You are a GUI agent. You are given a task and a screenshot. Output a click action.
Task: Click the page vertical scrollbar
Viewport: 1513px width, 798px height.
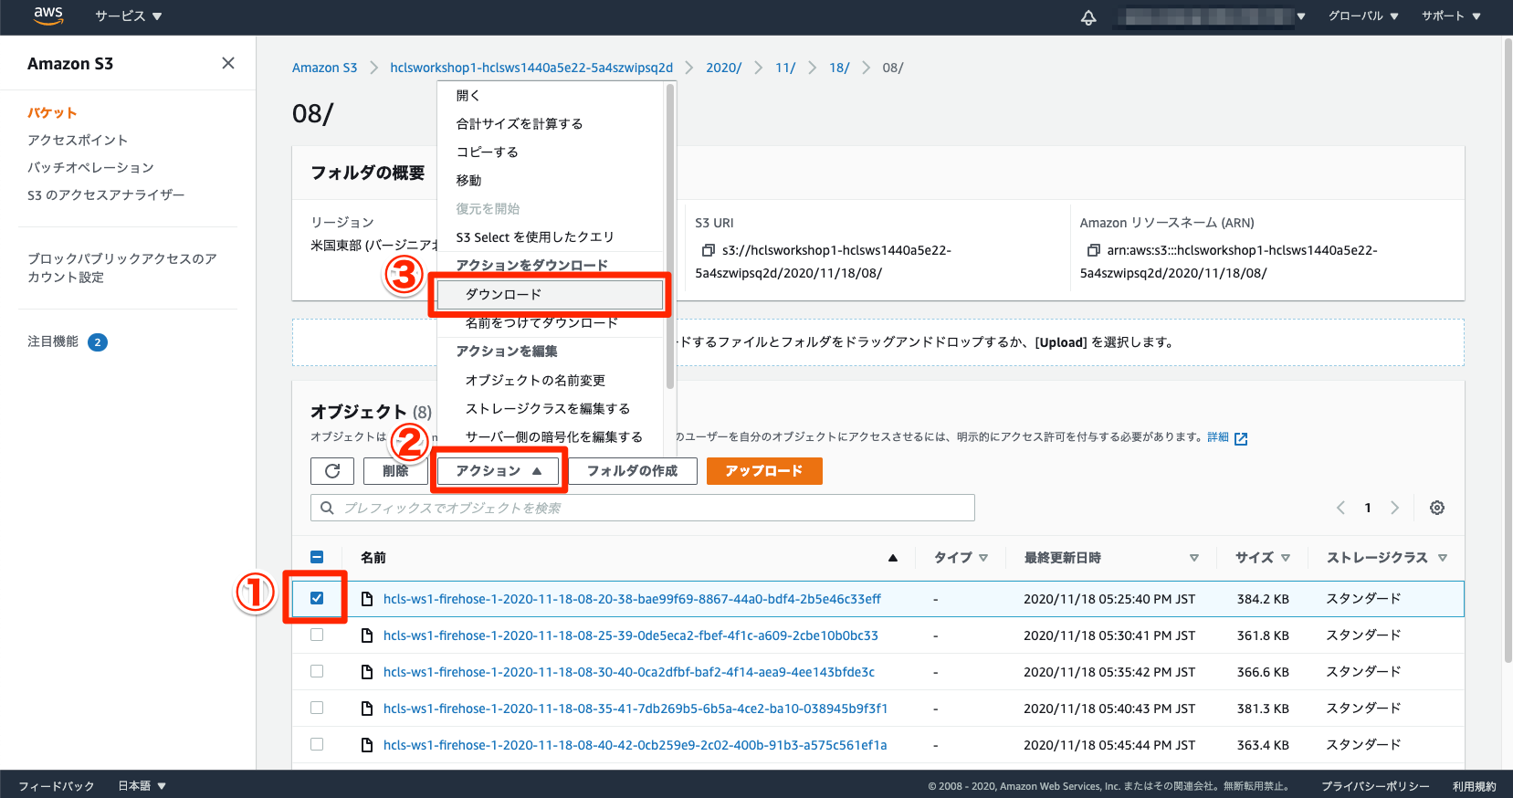click(1508, 351)
